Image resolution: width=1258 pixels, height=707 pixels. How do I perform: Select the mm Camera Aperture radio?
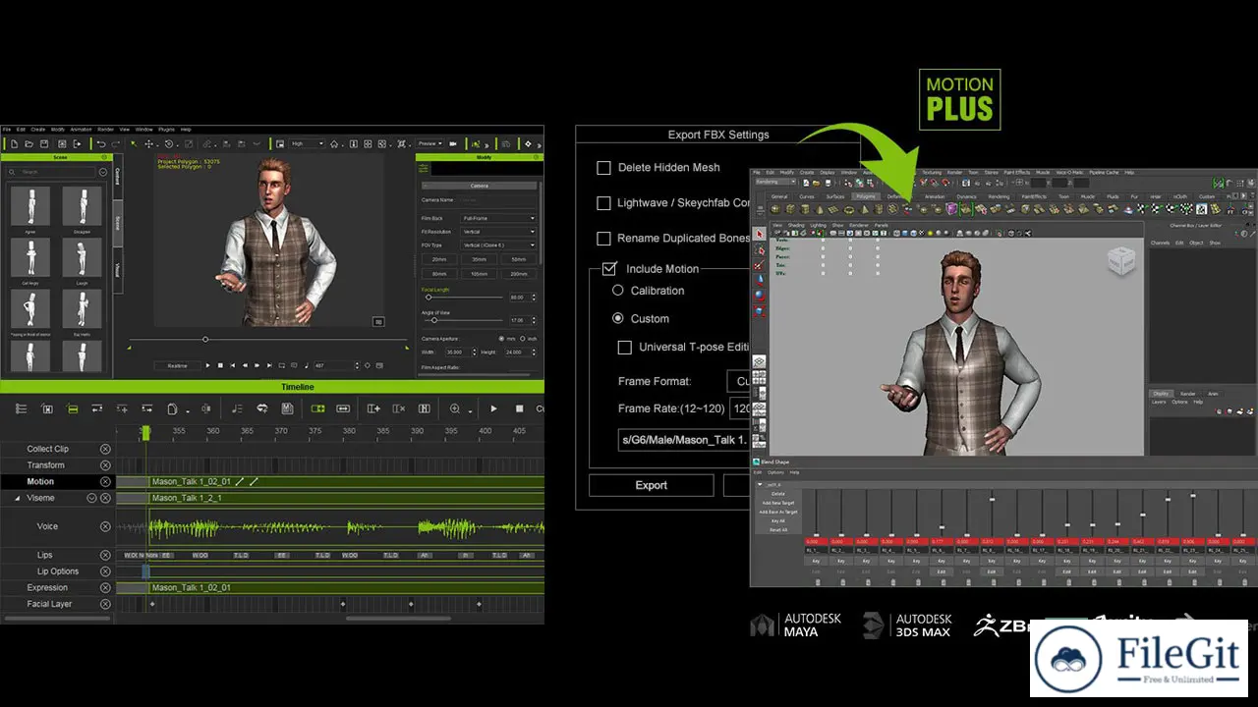tap(500, 339)
